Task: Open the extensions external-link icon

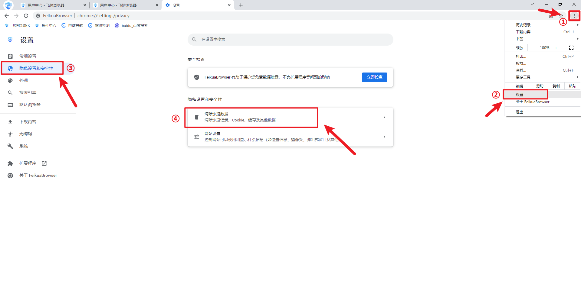Action: click(x=44, y=163)
